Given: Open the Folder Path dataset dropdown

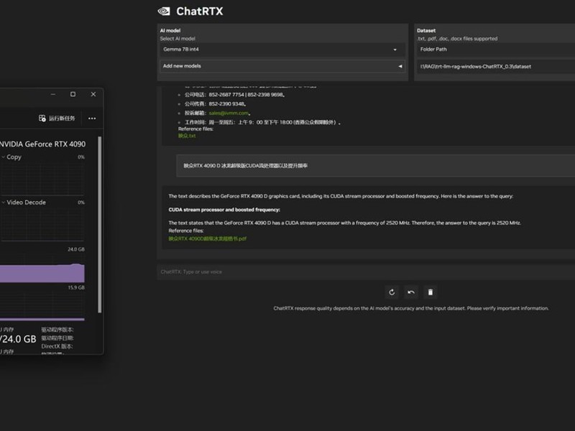Looking at the screenshot, I should pyautogui.click(x=496, y=50).
